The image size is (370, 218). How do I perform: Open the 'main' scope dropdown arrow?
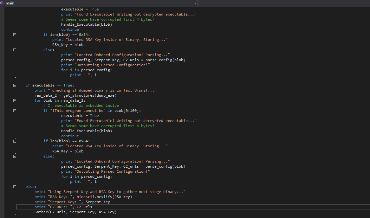click(195, 3)
